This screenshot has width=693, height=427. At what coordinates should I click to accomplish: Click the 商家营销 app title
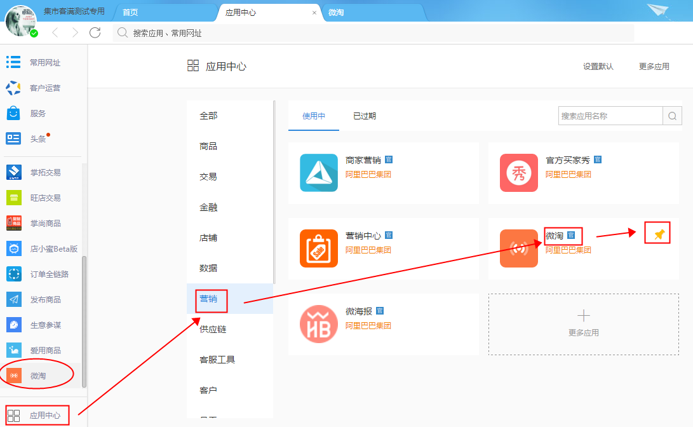pos(363,160)
